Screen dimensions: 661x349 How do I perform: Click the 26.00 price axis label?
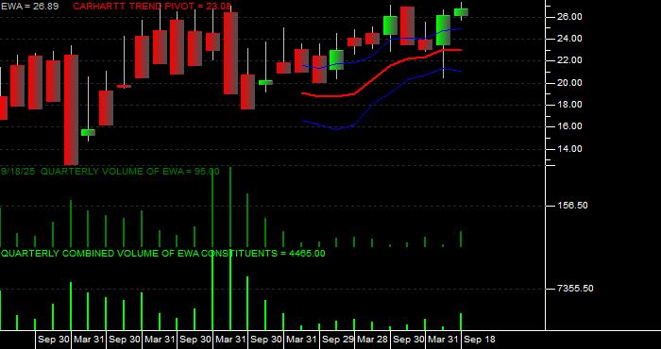pos(569,17)
